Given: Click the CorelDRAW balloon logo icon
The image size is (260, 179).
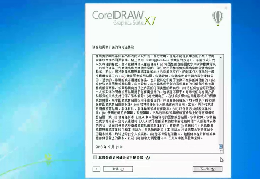Looking at the screenshot, I should [x=218, y=18].
